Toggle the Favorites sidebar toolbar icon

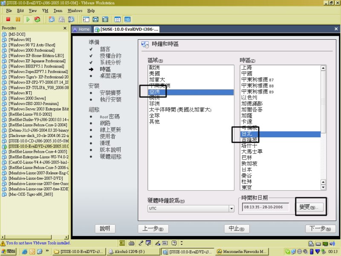pos(86,19)
